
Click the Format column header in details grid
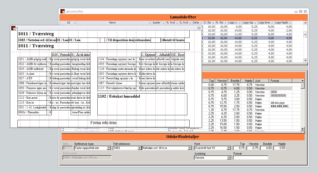[x=280, y=81]
